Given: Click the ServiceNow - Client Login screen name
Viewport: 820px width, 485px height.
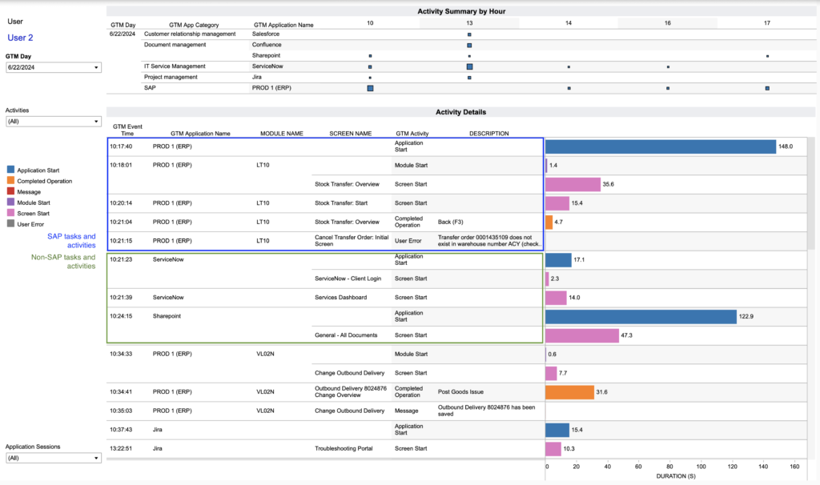Looking at the screenshot, I should (348, 279).
